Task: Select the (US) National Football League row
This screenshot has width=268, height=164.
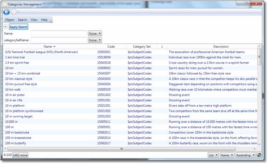Action: pyautogui.click(x=130, y=52)
